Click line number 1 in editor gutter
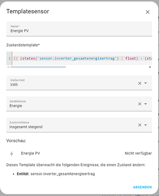159x196 pixels. (9, 59)
